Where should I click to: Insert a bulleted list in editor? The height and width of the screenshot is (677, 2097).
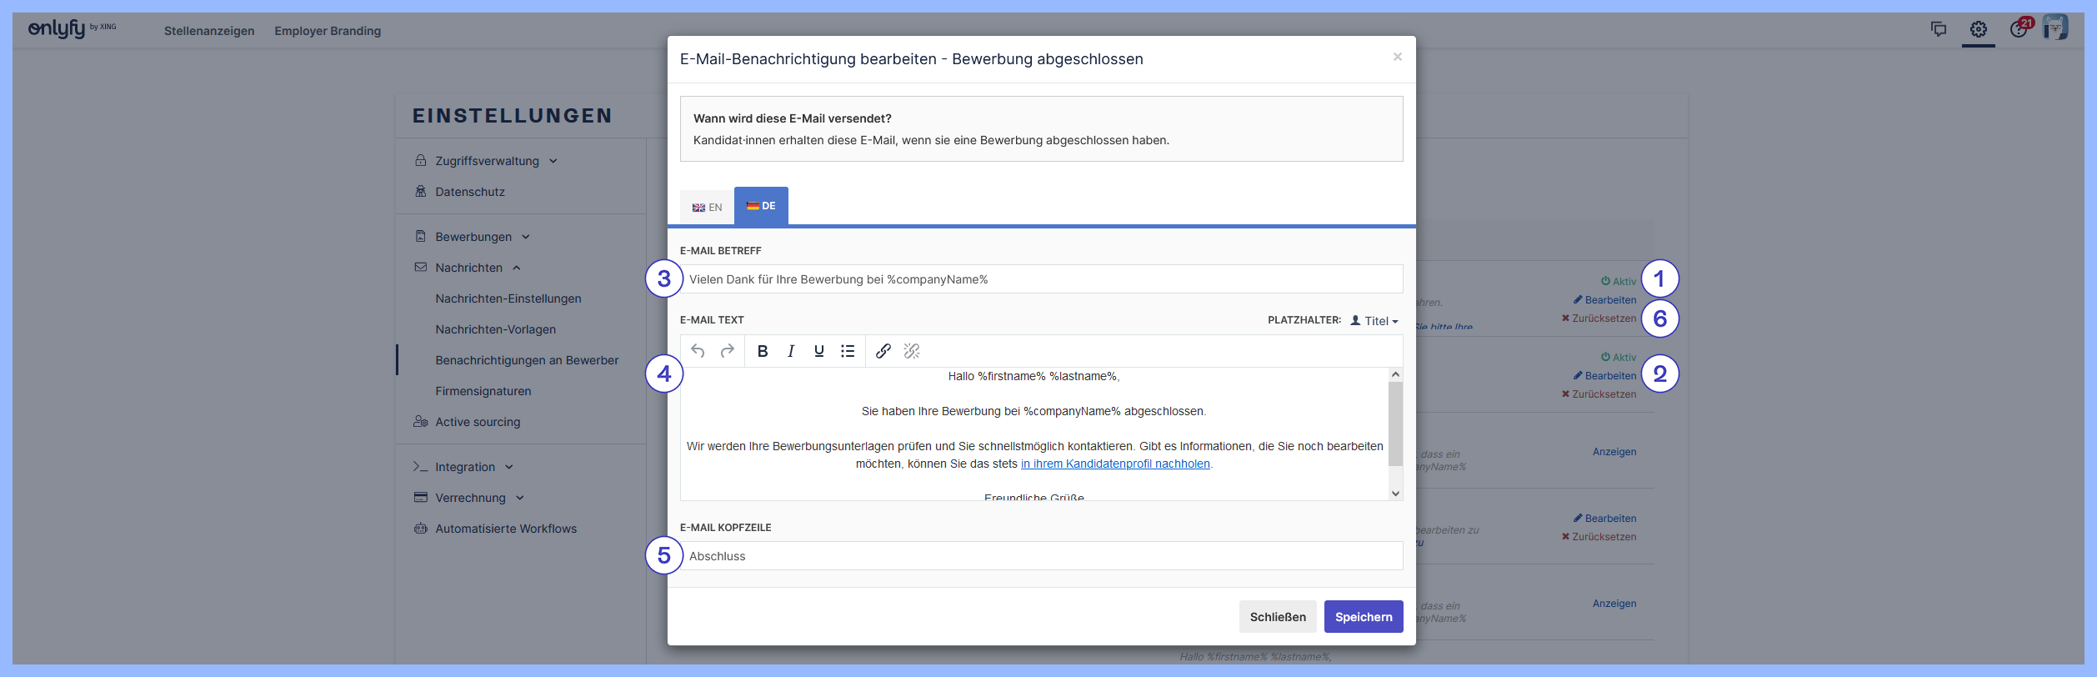coord(848,351)
